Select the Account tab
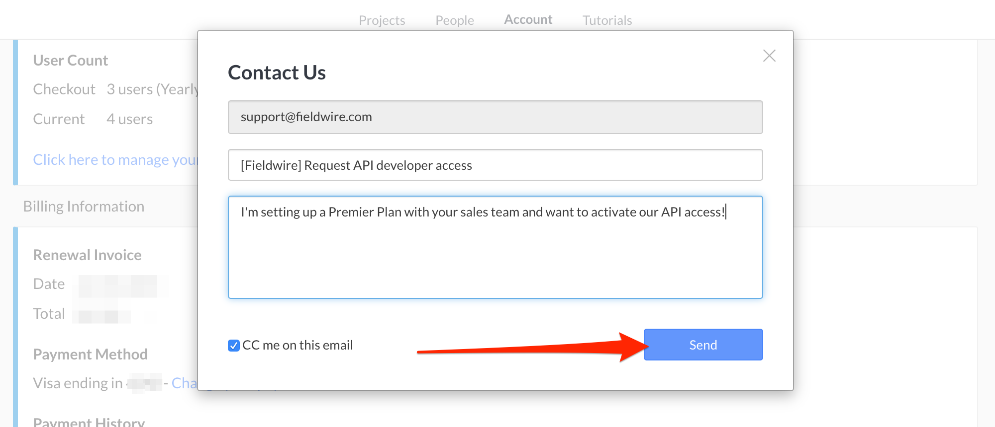This screenshot has width=995, height=427. pos(528,19)
